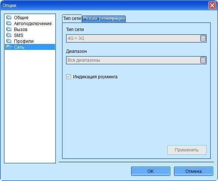Open the Диапазон dropdown arrow
The height and width of the screenshot is (181, 218).
pos(203,60)
